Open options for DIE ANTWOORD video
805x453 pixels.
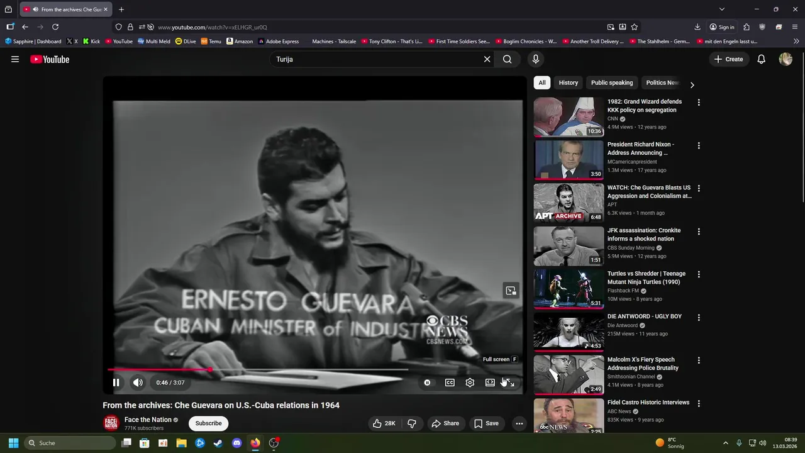pyautogui.click(x=699, y=317)
